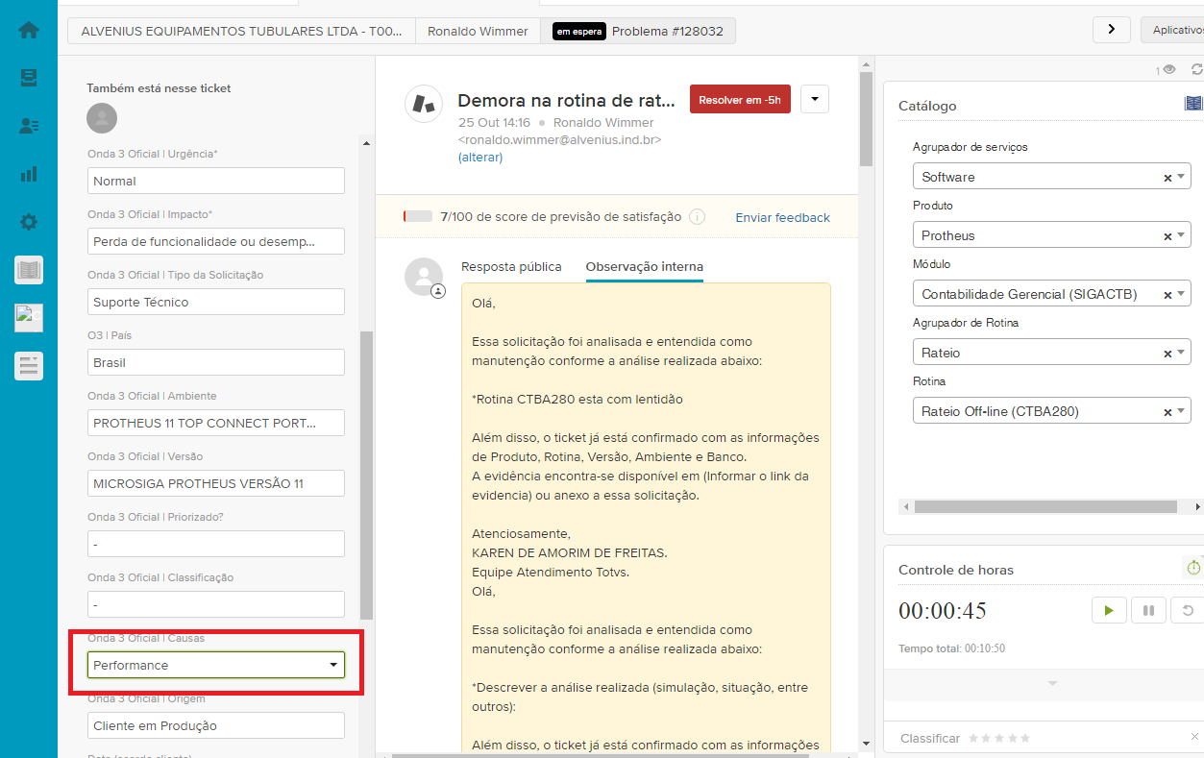This screenshot has height=758, width=1204.
Task: Click the stopwatch icon in Controle de horas
Action: pyautogui.click(x=1194, y=568)
